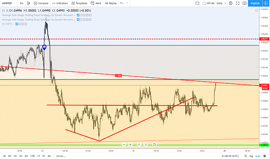Screen dimensions: 270x159
Task: Zoom in chart with plus button
Action: pyautogui.click(x=130, y=144)
